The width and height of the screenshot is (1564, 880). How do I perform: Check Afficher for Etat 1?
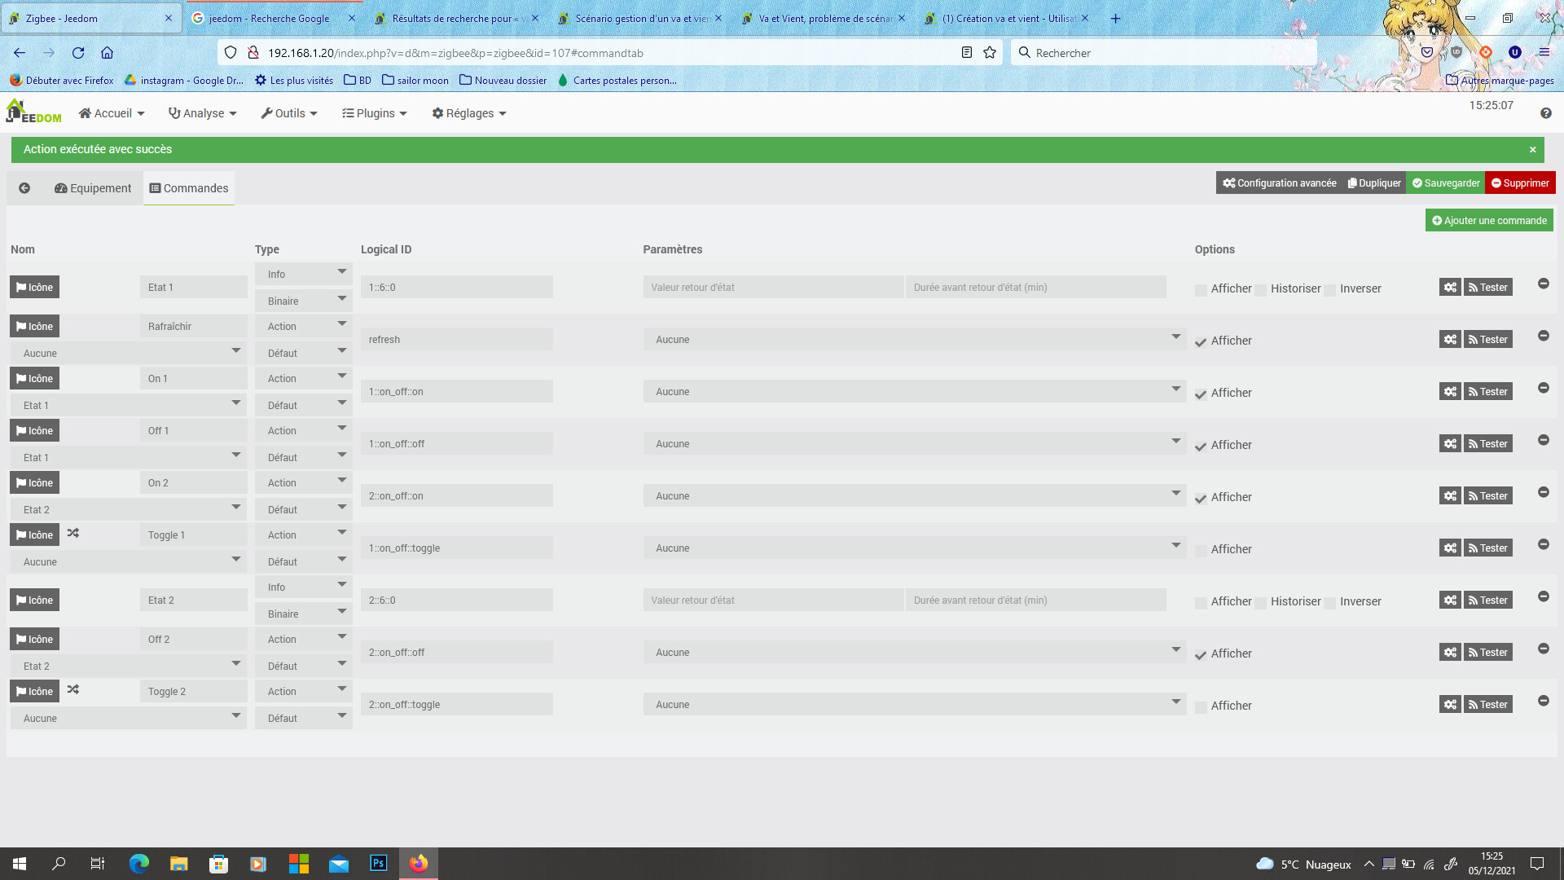(1201, 290)
